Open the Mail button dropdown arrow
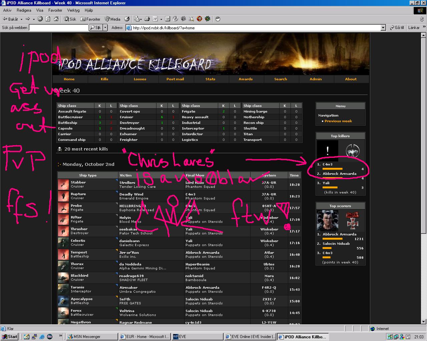This screenshot has height=341, width=427. (x=141, y=19)
